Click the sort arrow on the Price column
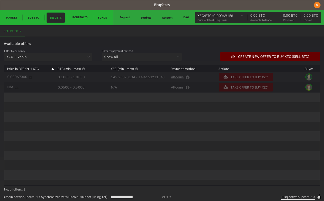This screenshot has width=324, height=201. (x=53, y=69)
